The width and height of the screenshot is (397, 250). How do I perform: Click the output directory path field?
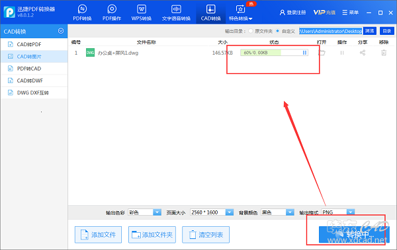pyautogui.click(x=331, y=31)
